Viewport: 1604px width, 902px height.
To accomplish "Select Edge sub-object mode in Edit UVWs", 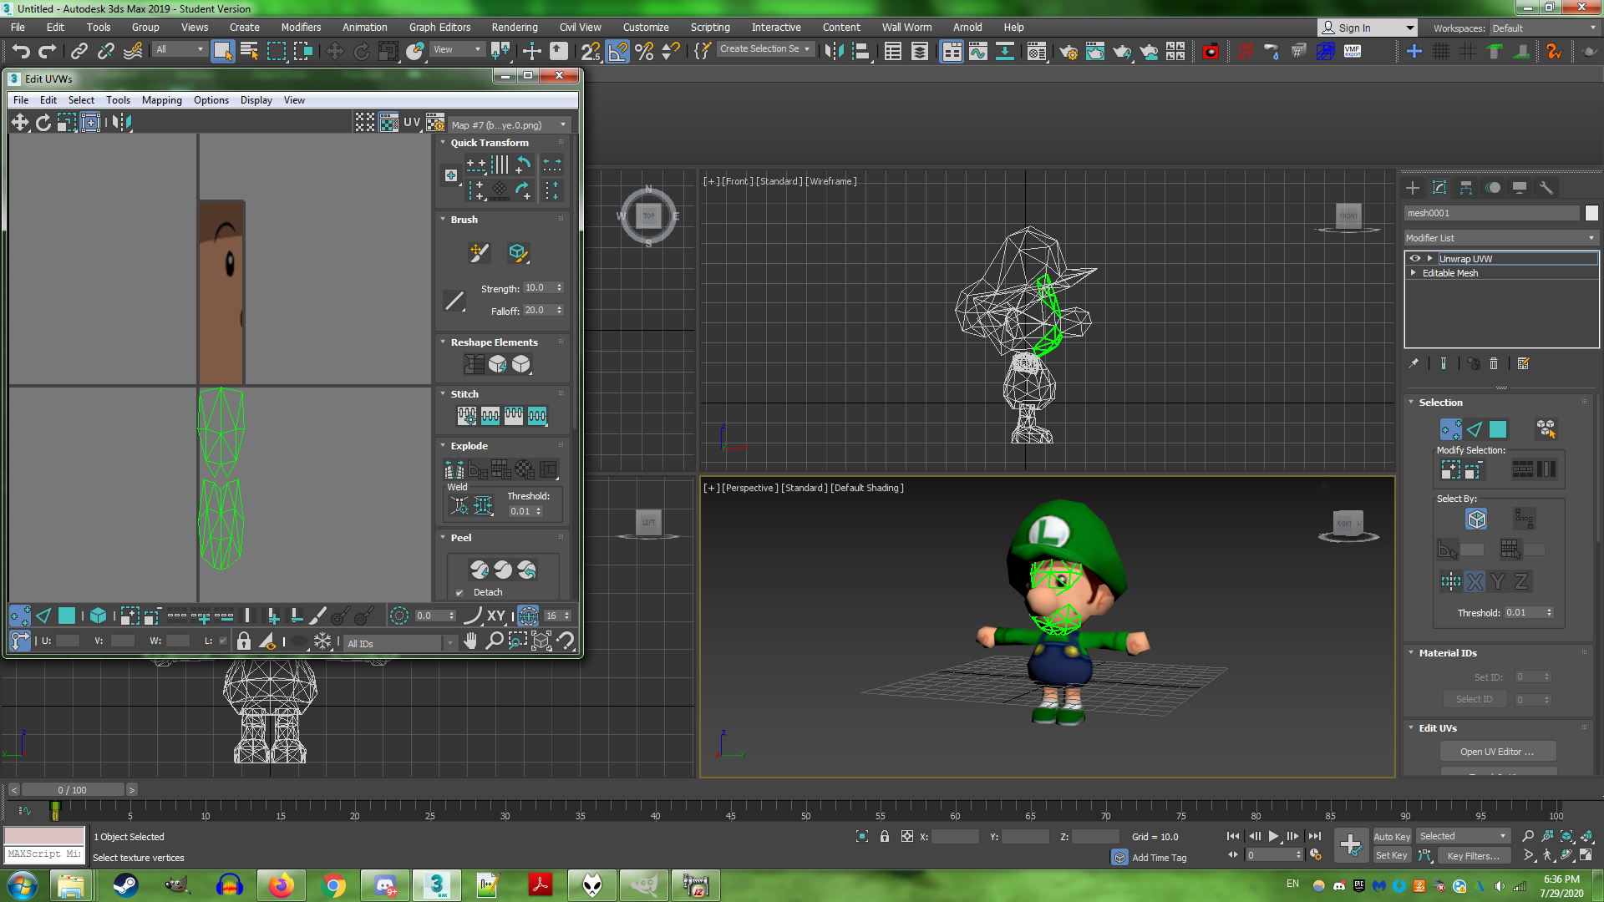I will [43, 616].
